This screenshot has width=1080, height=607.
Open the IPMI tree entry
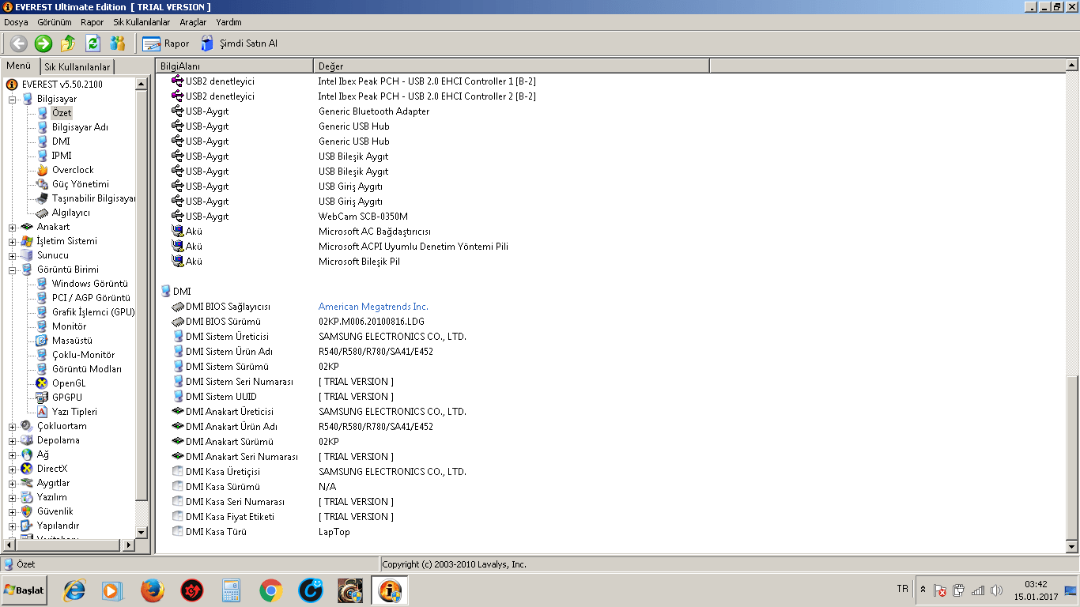pos(62,156)
